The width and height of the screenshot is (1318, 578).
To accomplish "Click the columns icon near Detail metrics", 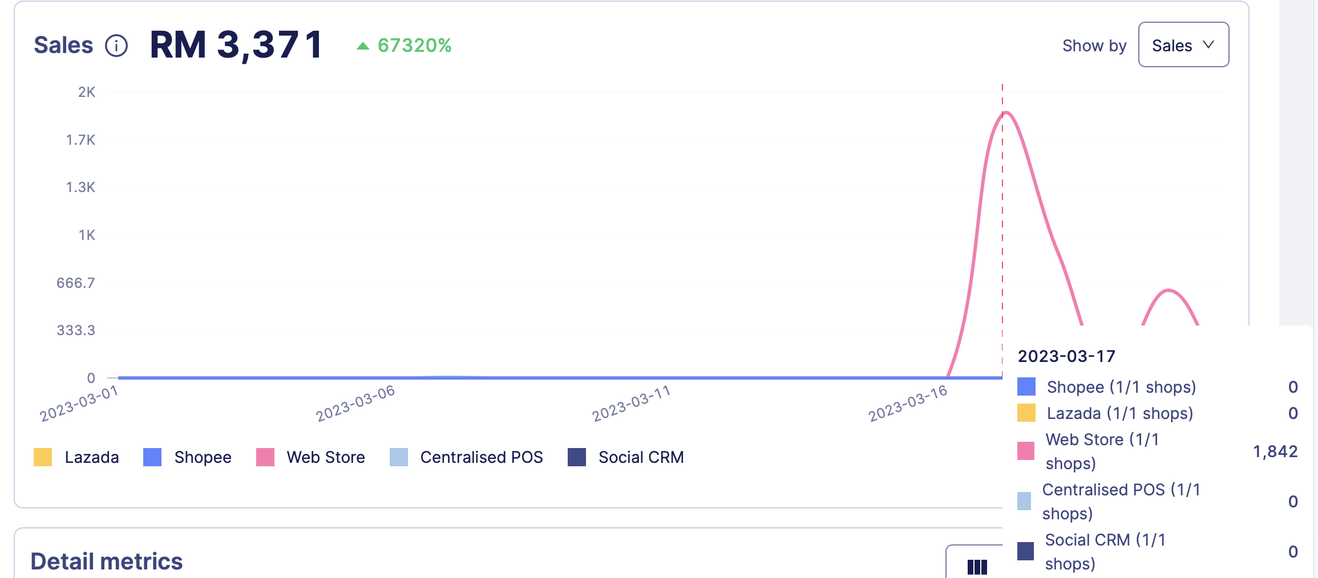I will (977, 566).
